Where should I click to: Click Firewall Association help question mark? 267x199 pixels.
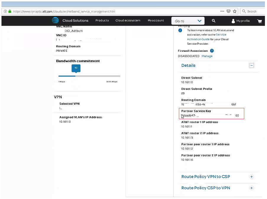point(212,51)
